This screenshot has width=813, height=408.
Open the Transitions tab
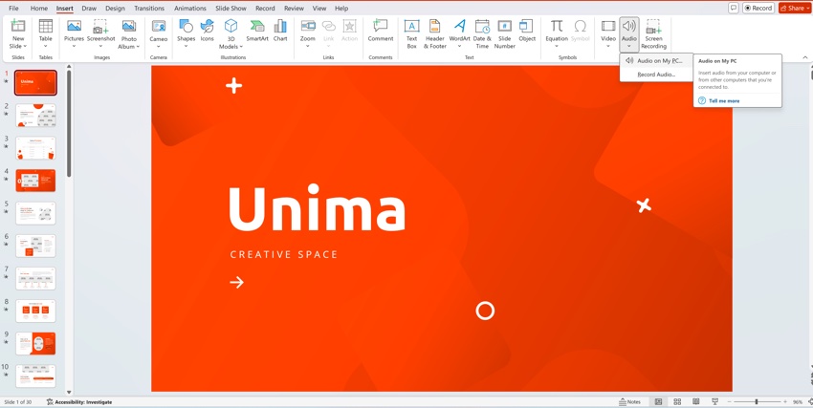pyautogui.click(x=149, y=9)
